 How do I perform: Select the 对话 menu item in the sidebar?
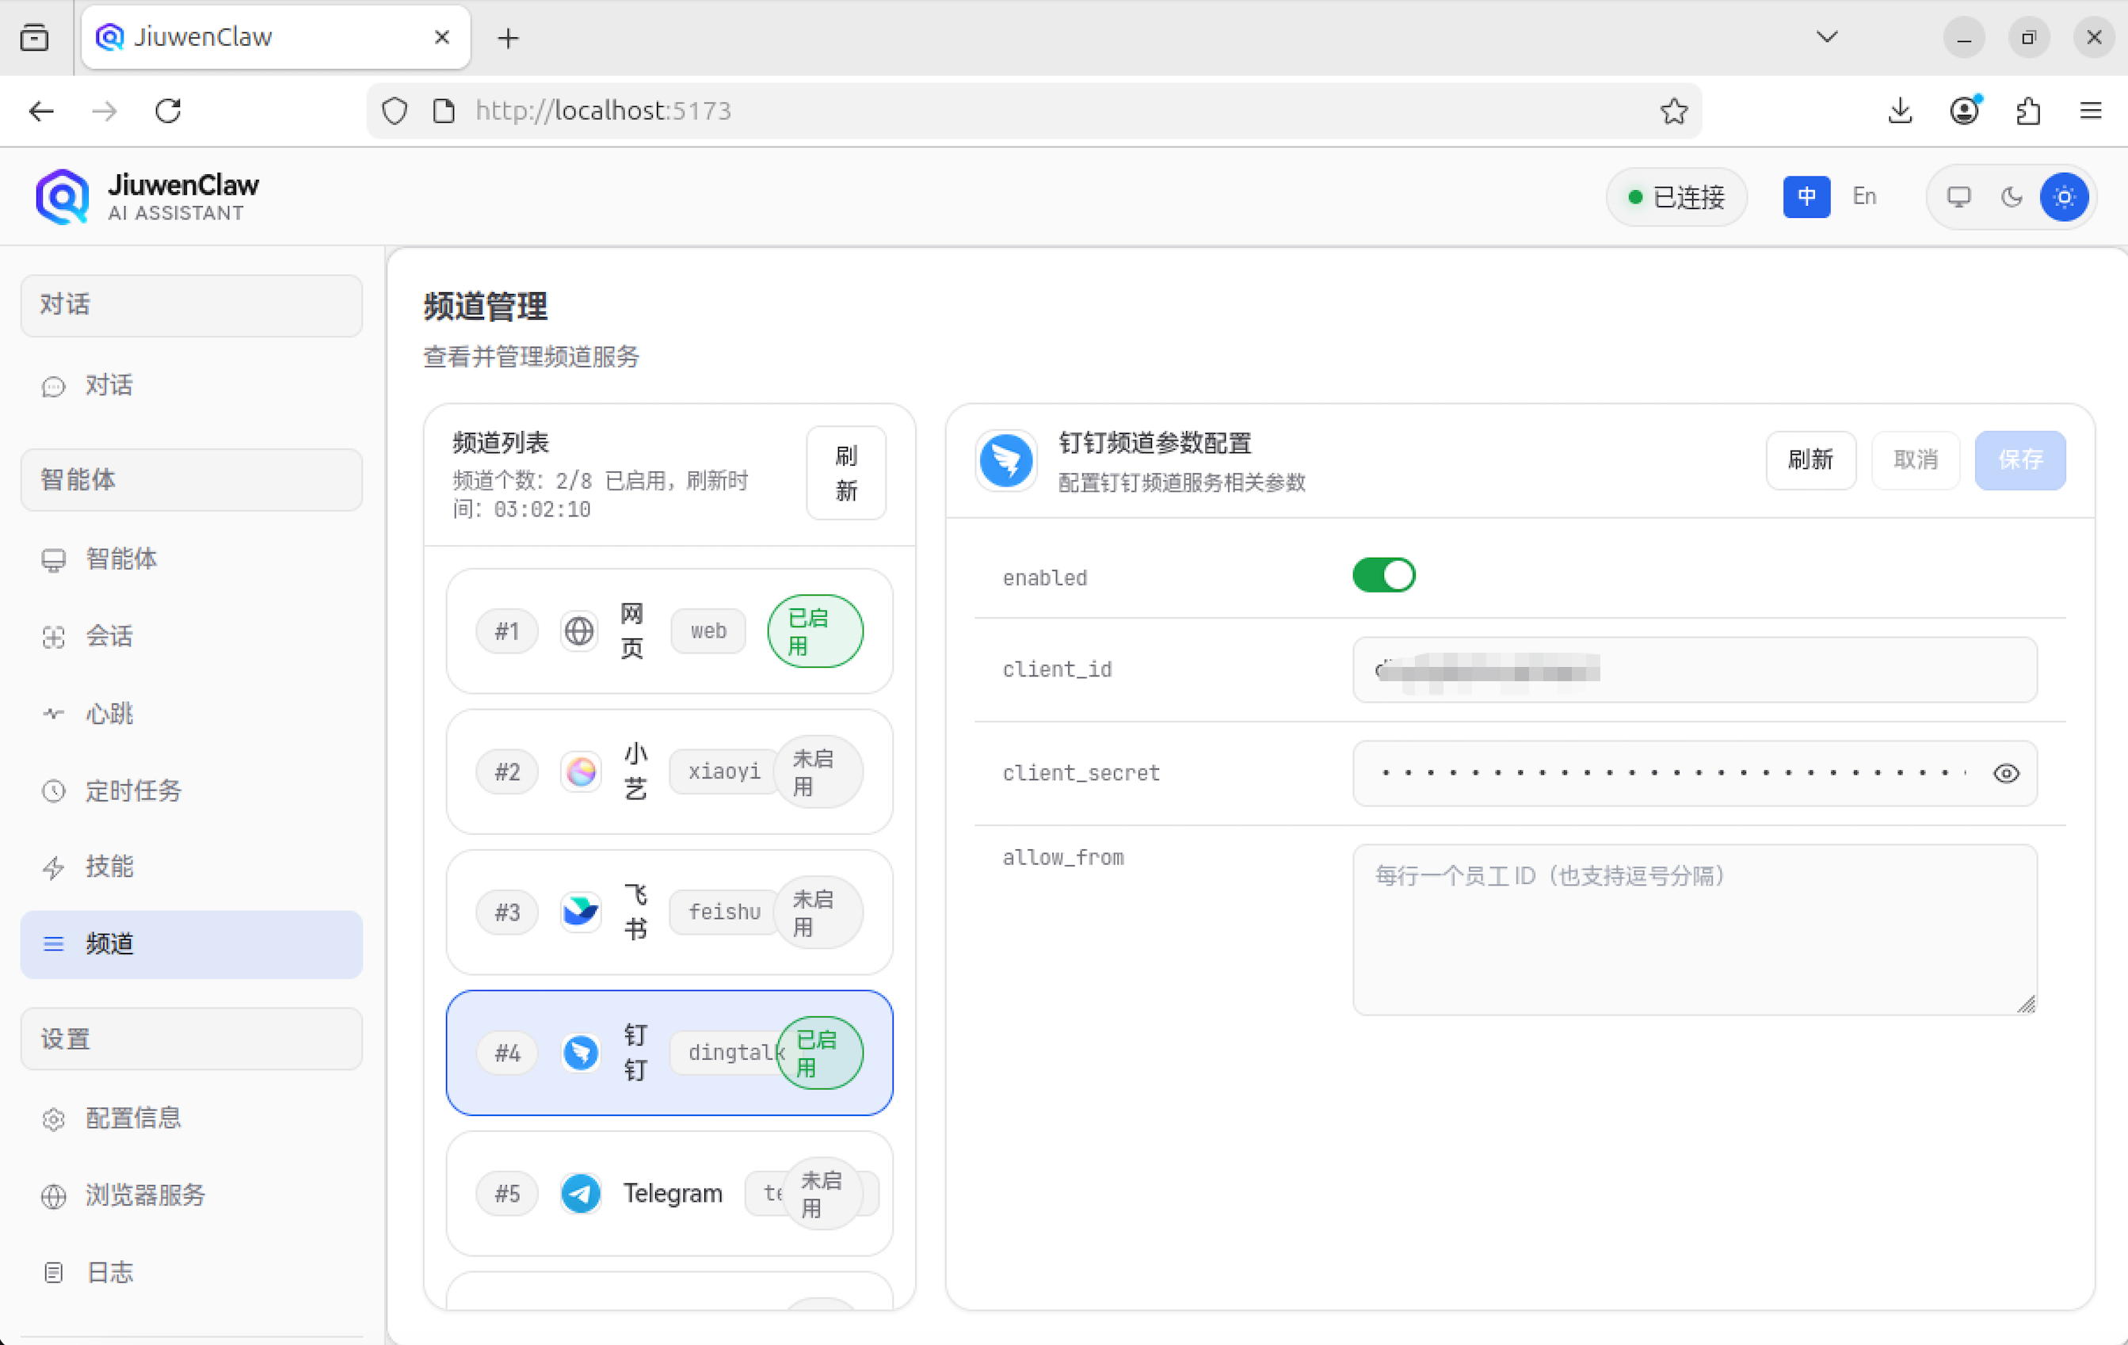click(x=109, y=385)
